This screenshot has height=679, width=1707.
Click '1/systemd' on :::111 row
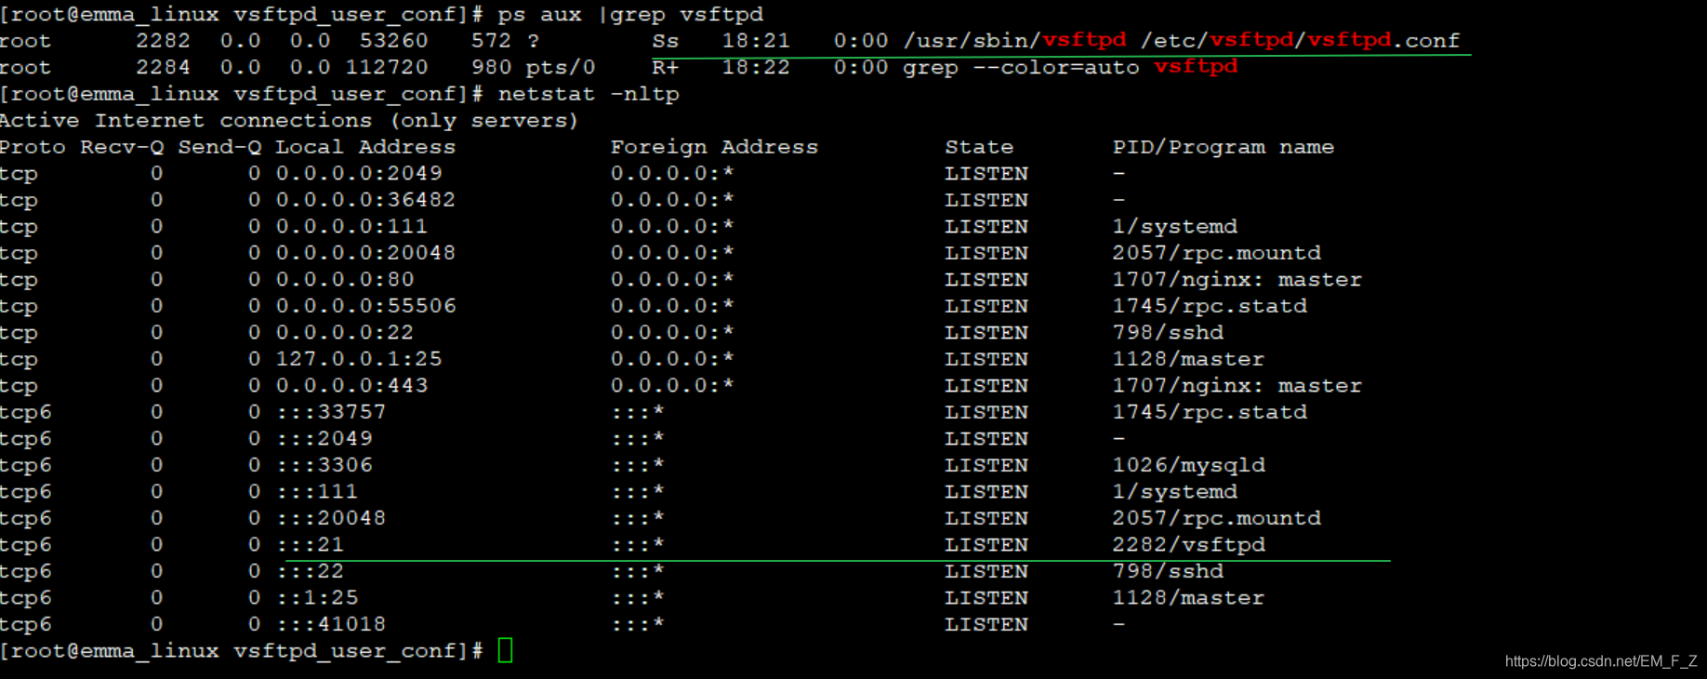[1174, 492]
